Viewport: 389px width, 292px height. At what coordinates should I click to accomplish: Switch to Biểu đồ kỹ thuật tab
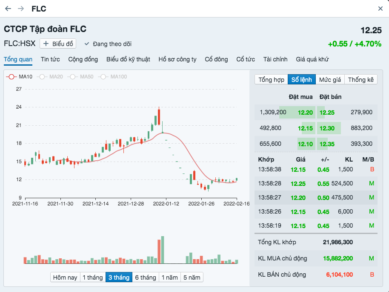coord(128,59)
